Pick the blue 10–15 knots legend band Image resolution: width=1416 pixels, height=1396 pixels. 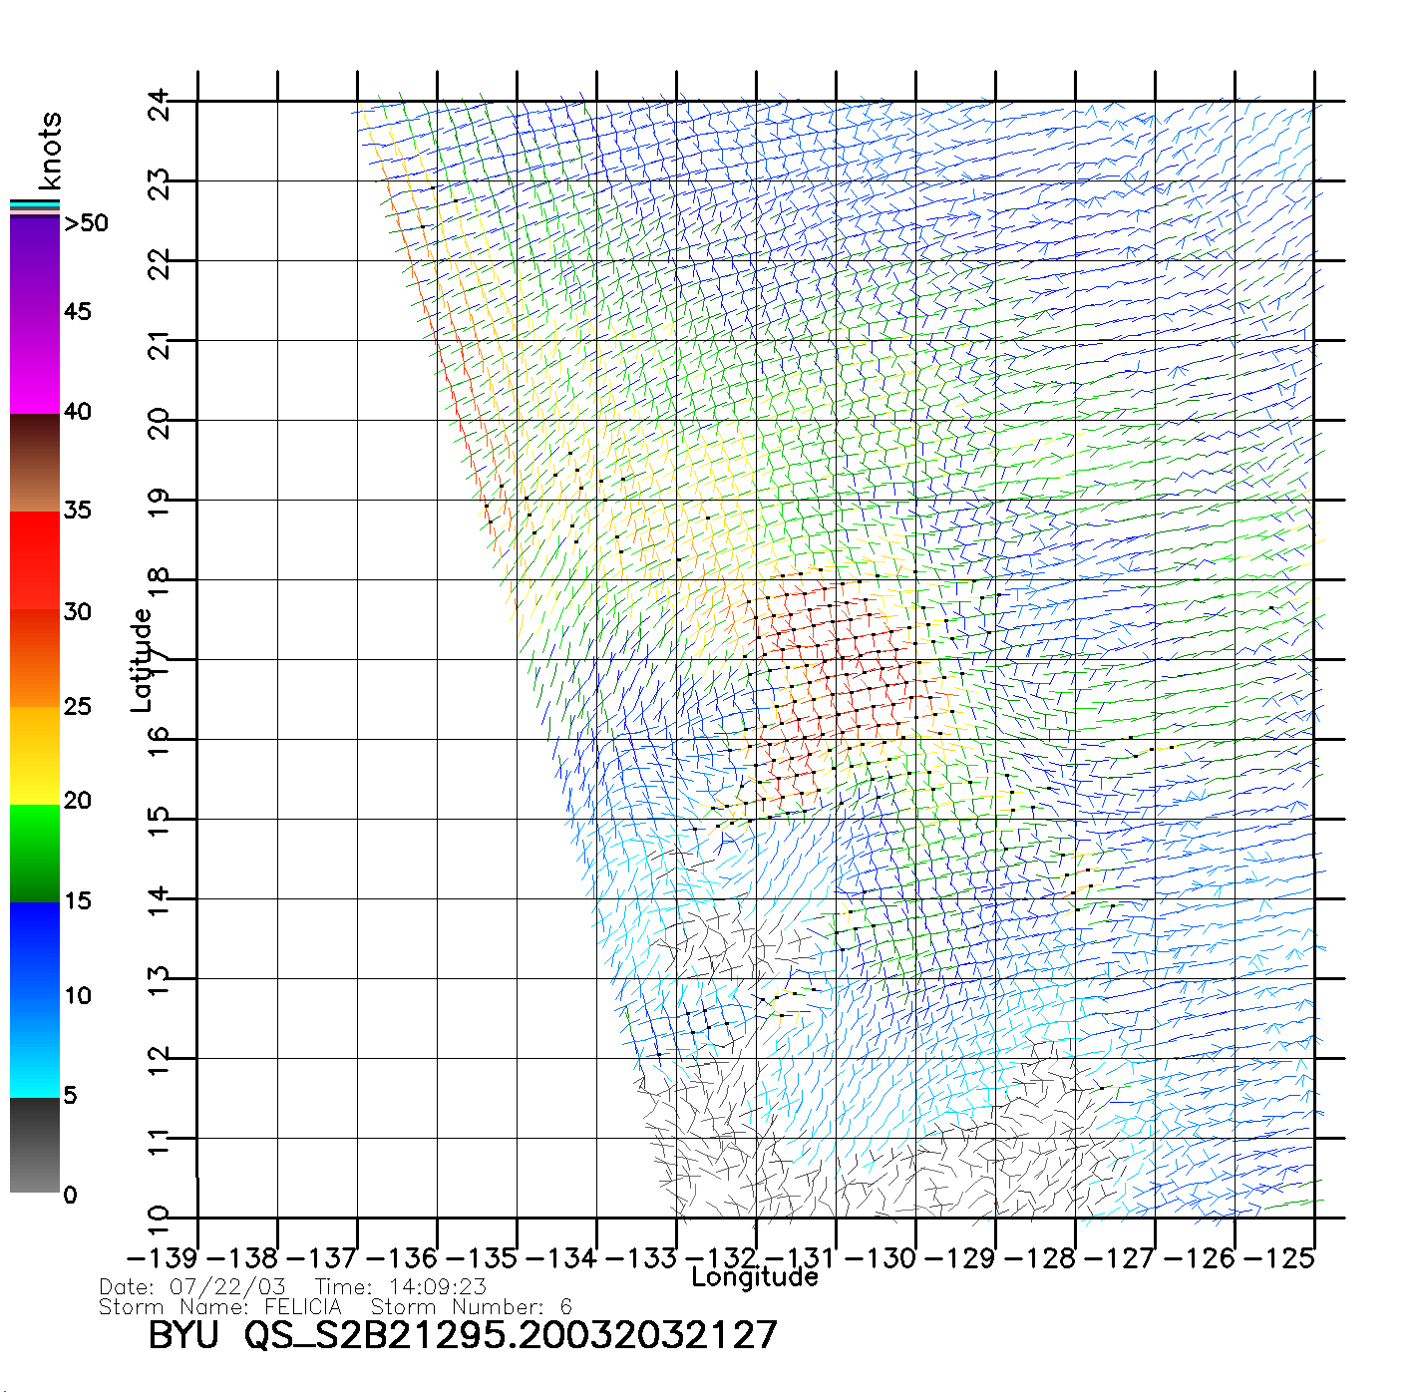click(34, 950)
